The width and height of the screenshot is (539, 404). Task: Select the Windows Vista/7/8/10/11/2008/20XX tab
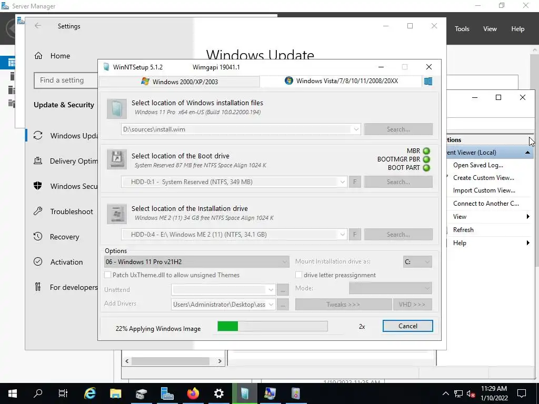point(341,81)
